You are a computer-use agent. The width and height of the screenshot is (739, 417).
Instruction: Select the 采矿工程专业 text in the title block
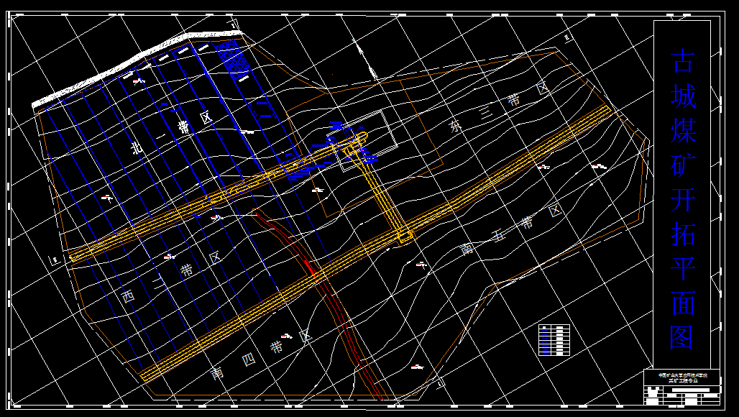[x=682, y=381]
